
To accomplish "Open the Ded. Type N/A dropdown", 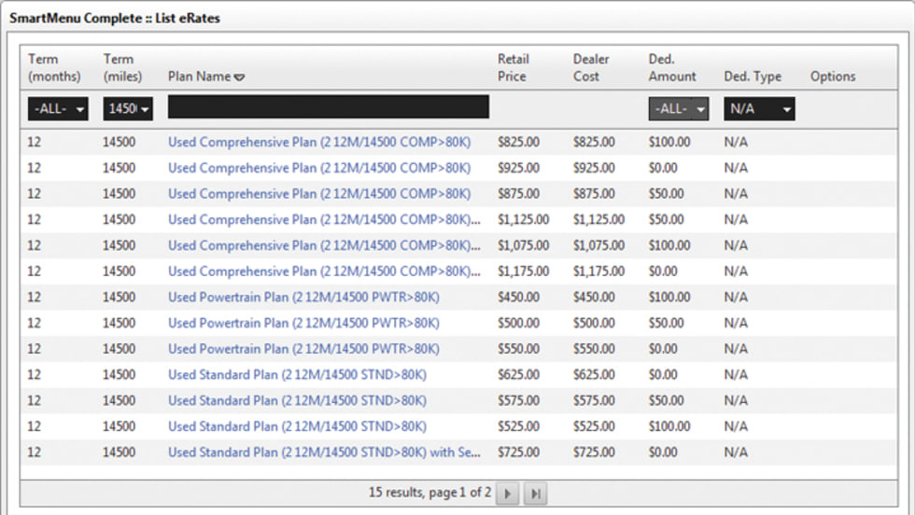I will click(760, 109).
